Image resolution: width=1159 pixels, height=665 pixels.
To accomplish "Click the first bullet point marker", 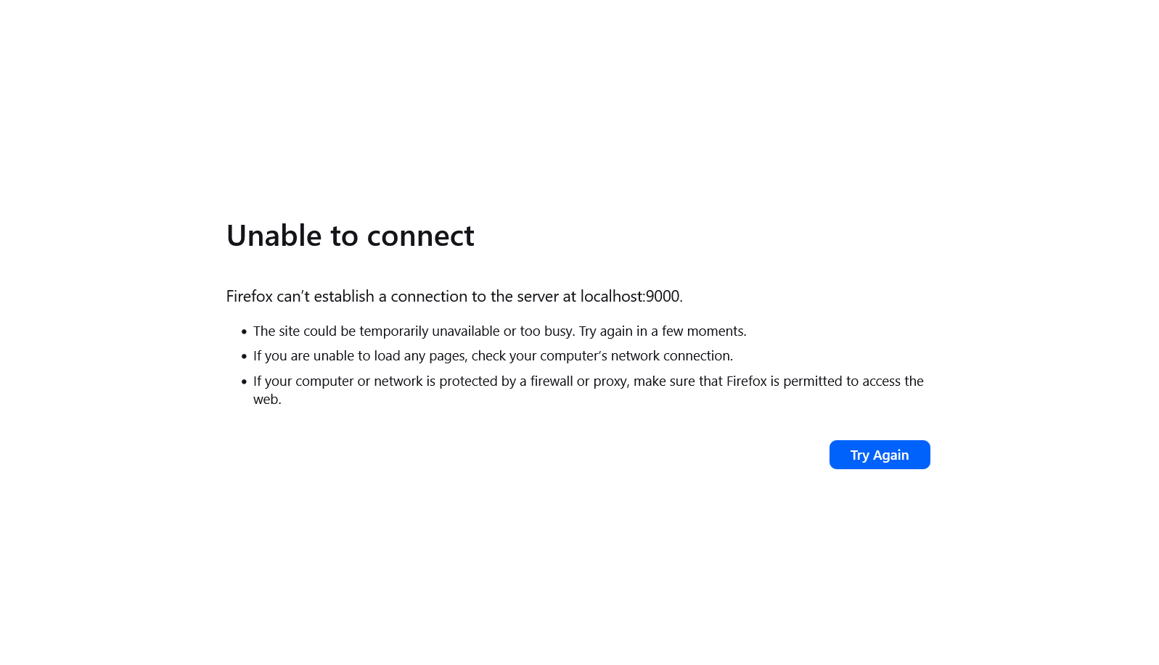I will pos(244,331).
